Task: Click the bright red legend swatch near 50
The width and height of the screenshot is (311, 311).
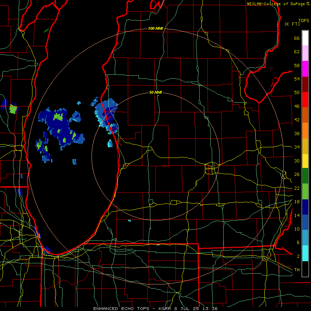Action: pos(305,100)
